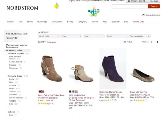Select beige swatch for Imani Boot
Viewport: 164px width, 121px height.
pos(77,91)
